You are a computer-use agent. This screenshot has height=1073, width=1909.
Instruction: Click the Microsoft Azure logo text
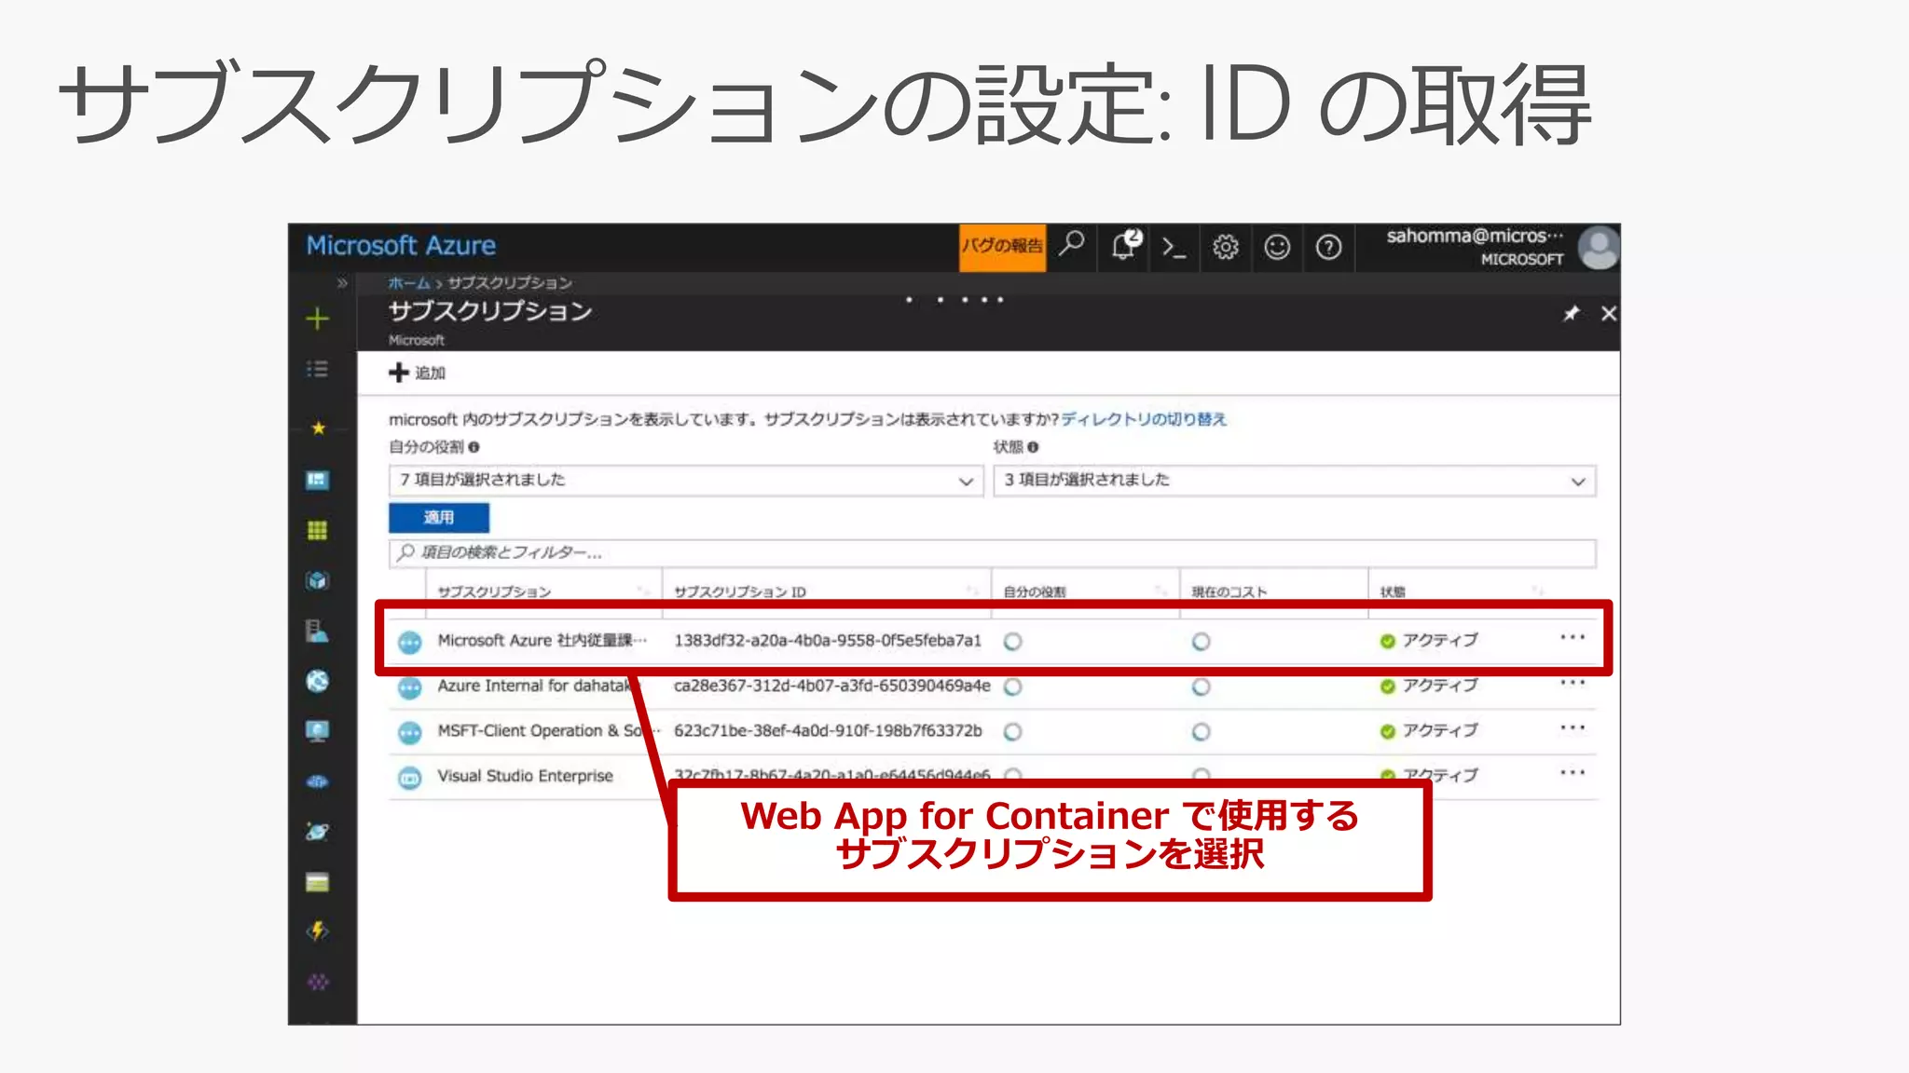point(401,246)
